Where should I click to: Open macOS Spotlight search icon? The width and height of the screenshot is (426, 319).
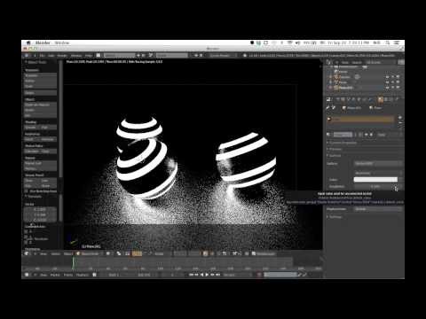tap(387, 43)
